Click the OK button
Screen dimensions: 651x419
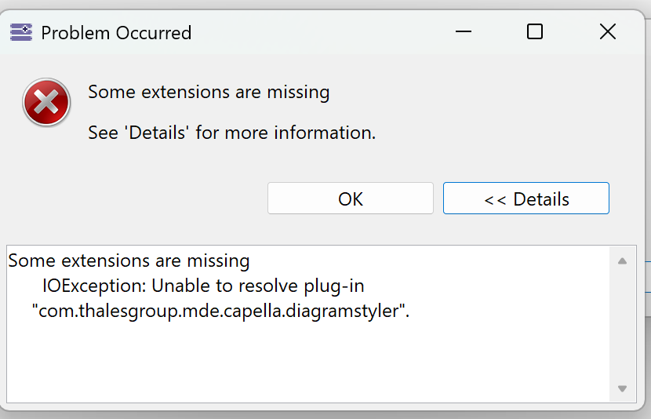click(x=350, y=199)
